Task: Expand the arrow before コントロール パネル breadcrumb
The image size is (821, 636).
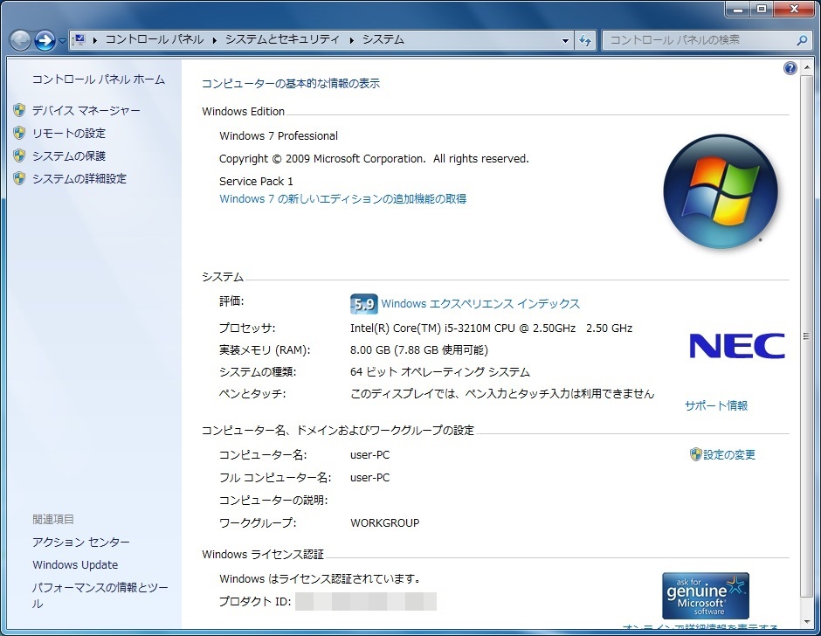Action: point(95,40)
